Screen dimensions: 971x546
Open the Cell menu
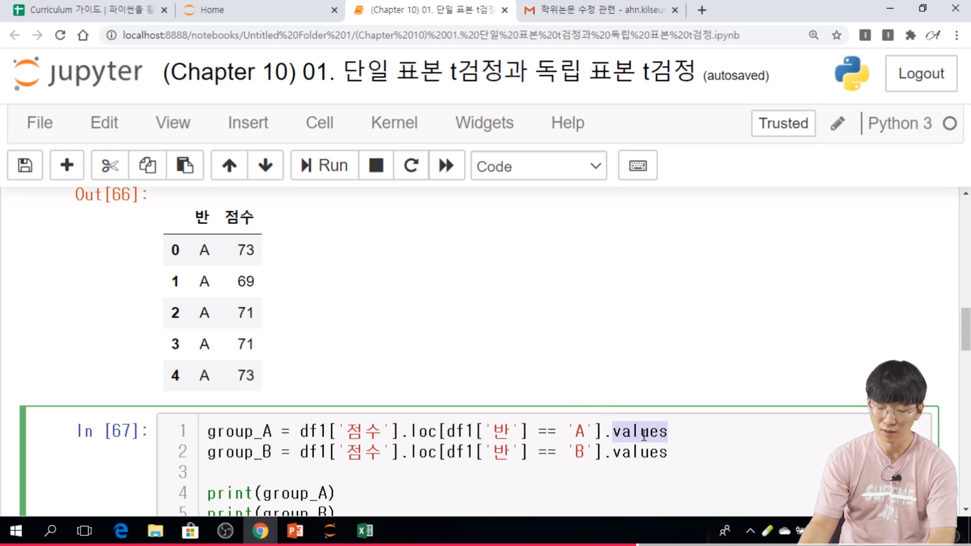319,123
